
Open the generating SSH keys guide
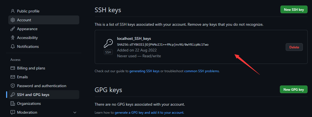(144, 71)
